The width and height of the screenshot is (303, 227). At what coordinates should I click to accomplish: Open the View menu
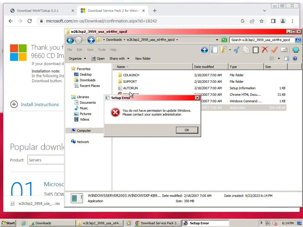(90, 50)
